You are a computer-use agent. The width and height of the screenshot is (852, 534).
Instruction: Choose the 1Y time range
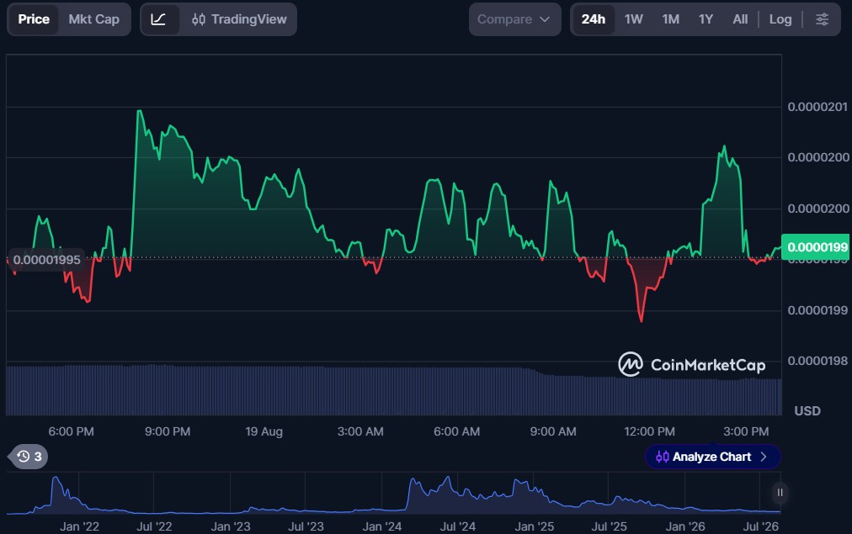pyautogui.click(x=706, y=19)
